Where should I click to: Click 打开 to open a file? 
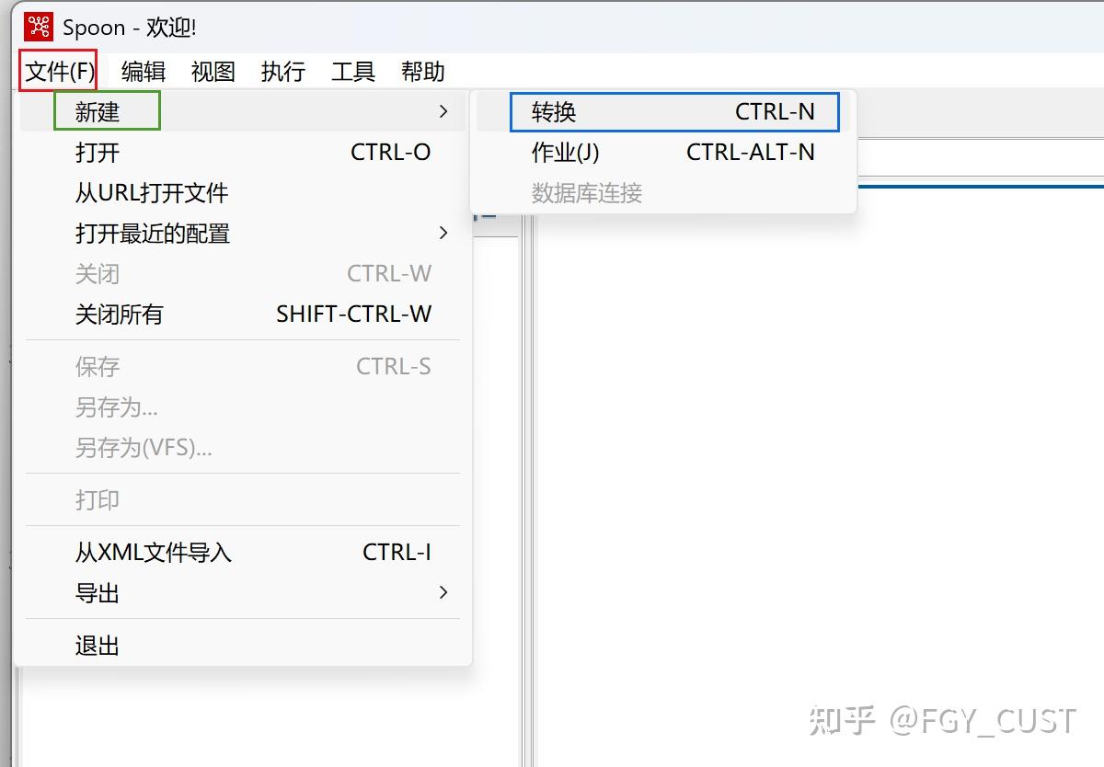98,153
